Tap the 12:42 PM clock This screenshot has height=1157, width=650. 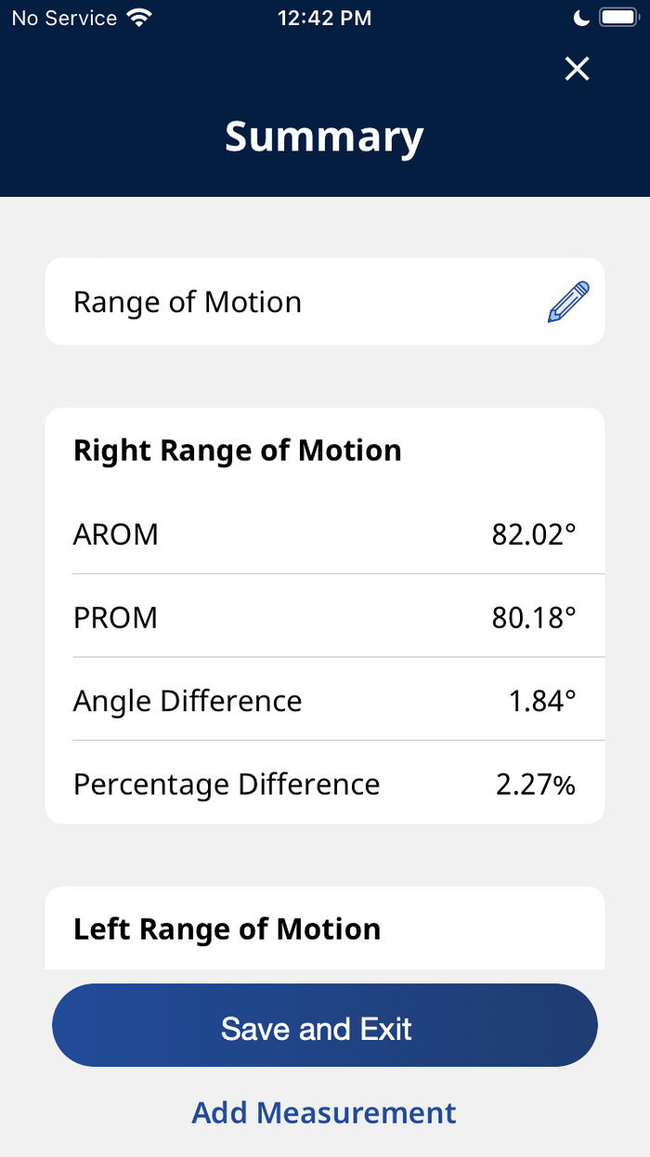click(324, 18)
